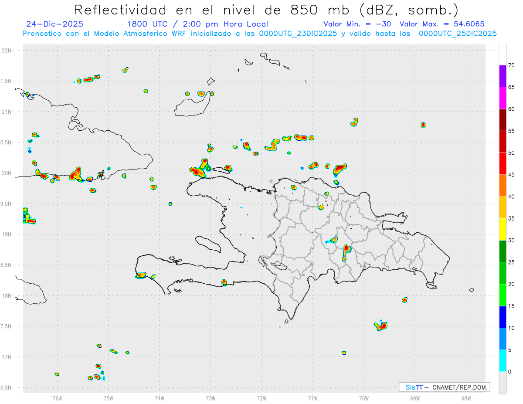Viewport: 523px width, 404px height.
Task: Click the "21N" latitude axis label
Action: pyautogui.click(x=7, y=112)
